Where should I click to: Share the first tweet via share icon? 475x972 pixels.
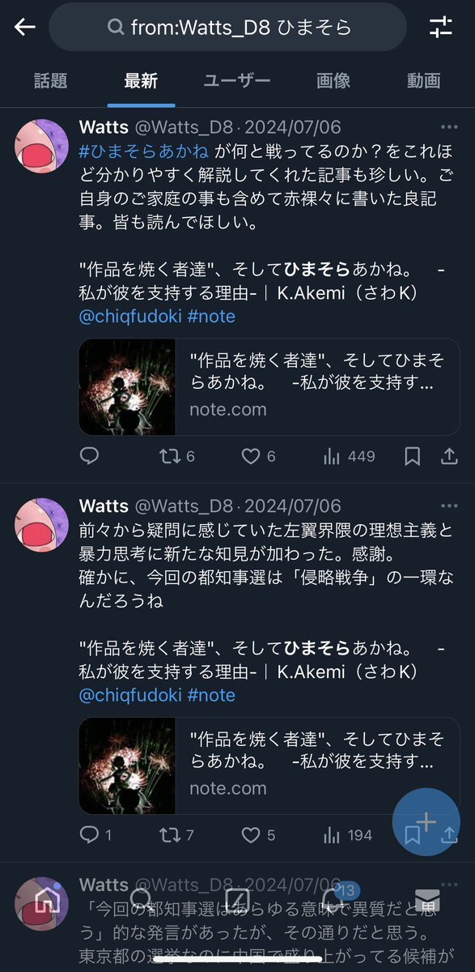449,456
